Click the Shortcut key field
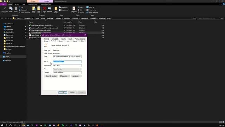225x127 pixels. (67, 65)
